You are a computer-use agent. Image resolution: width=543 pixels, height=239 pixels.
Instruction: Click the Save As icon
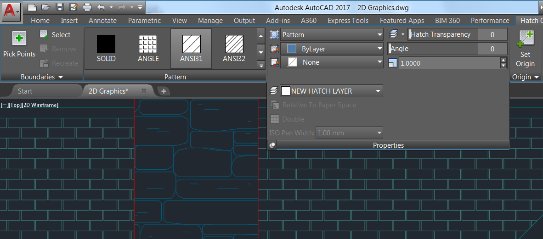[73, 7]
